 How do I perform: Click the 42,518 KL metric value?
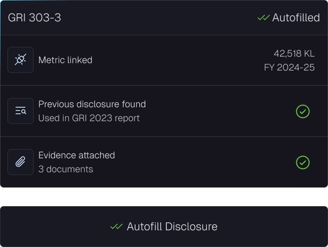294,53
